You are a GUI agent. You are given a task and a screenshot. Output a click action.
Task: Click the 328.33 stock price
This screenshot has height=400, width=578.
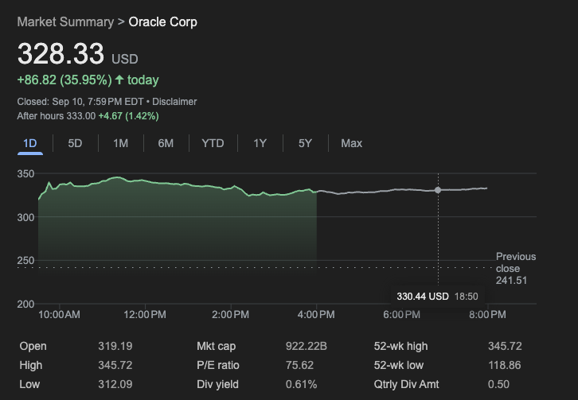click(x=61, y=54)
